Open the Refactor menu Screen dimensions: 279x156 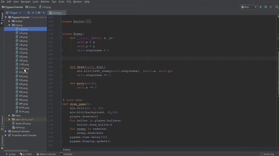[x=45, y=2]
